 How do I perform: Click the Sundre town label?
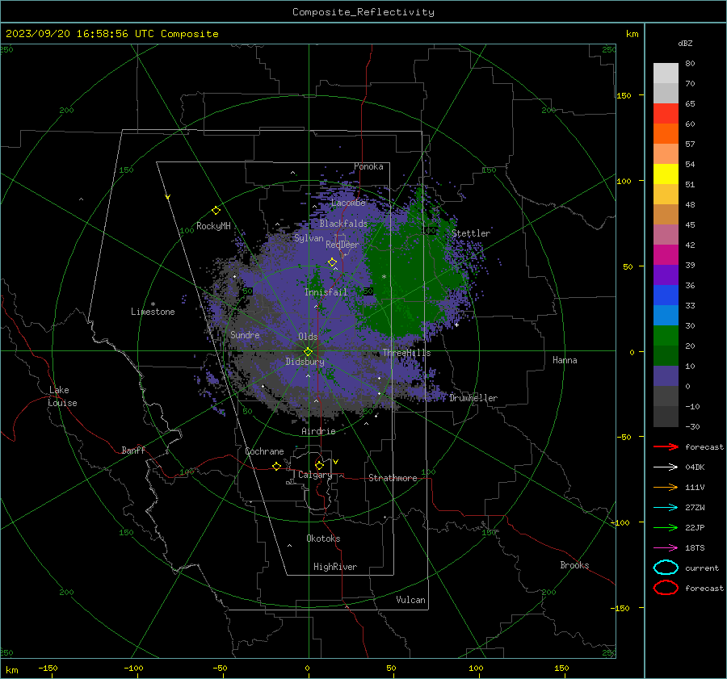(x=245, y=334)
